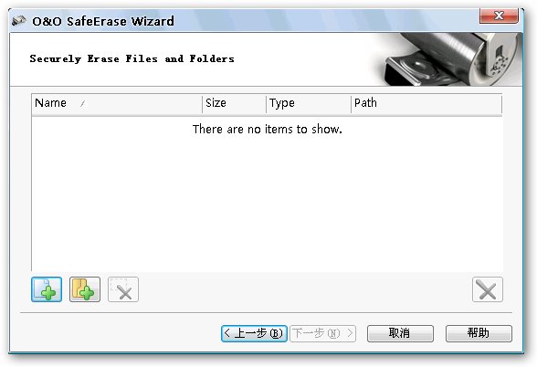Sort the list by Path column header
Screen dimensions: 537x367
point(426,103)
